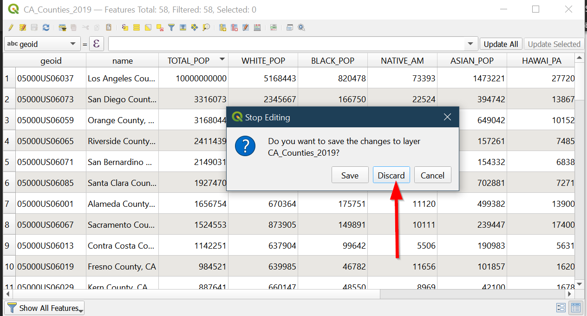Click the WHITE_POP column header
Screen dimensions: 587x316
[263, 60]
